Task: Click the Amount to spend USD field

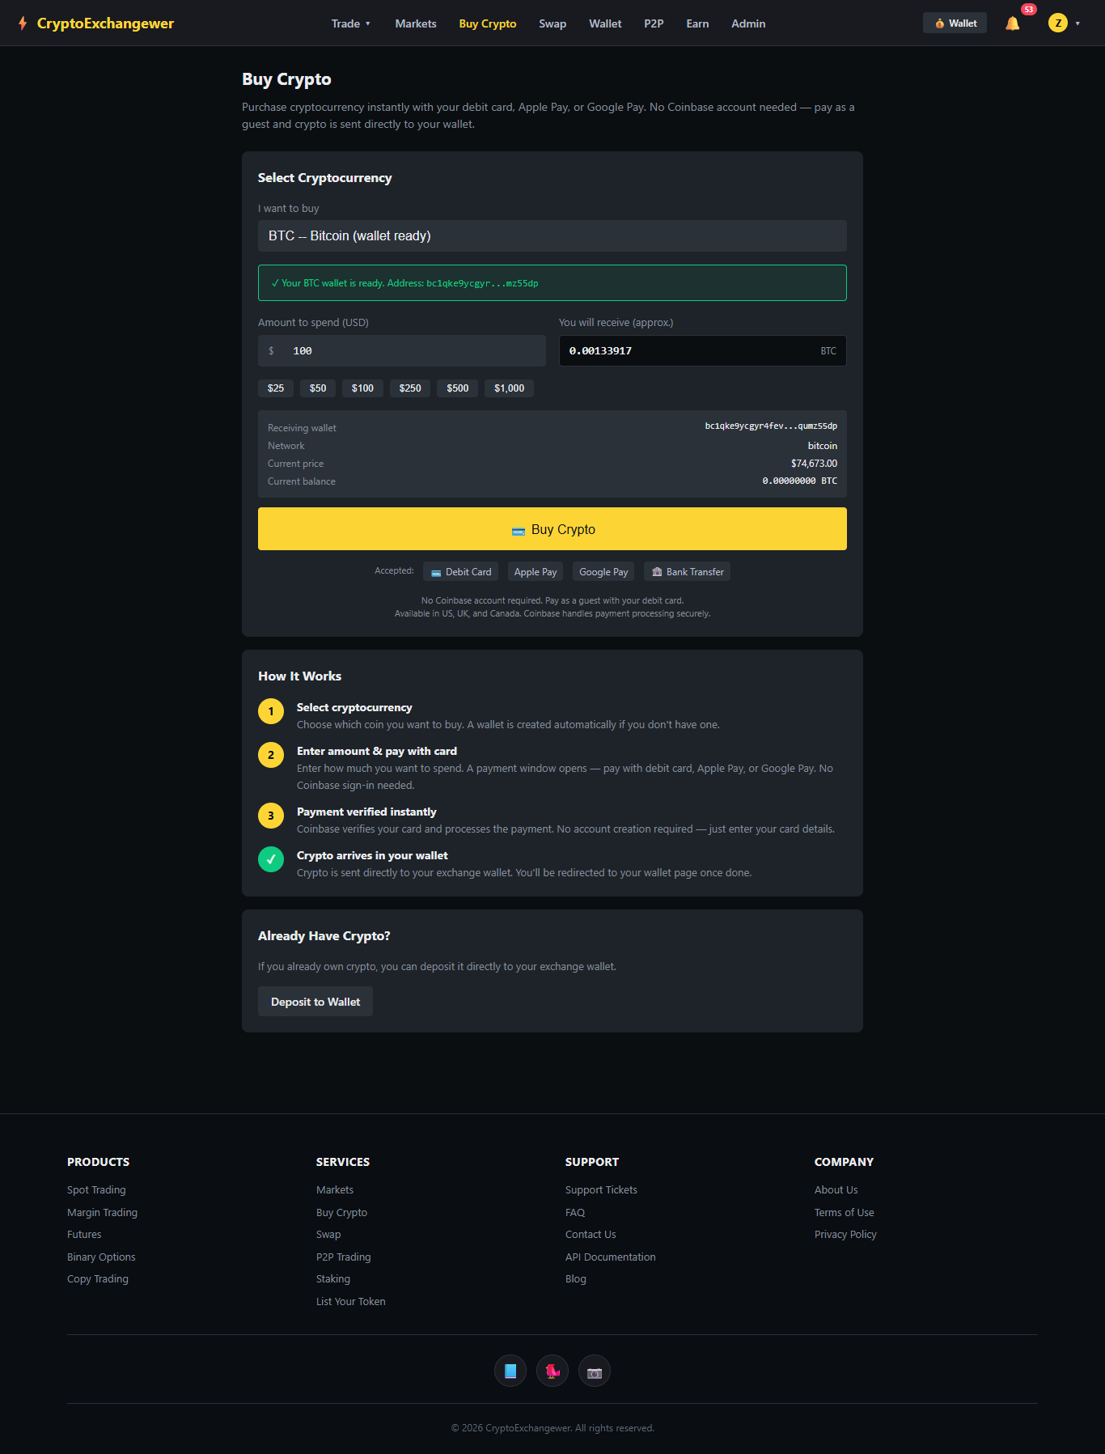Action: tap(402, 351)
